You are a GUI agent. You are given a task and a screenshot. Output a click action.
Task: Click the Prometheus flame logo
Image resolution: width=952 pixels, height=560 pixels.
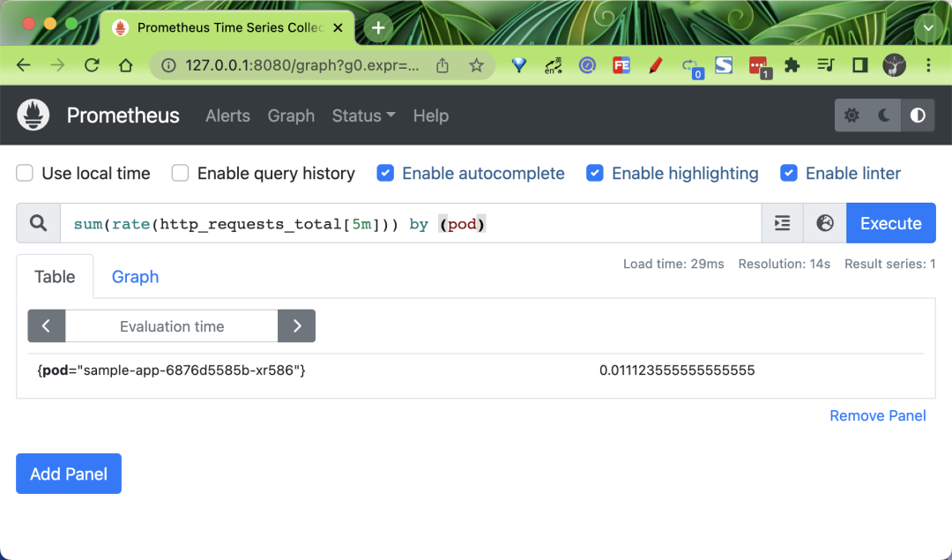[x=33, y=115]
